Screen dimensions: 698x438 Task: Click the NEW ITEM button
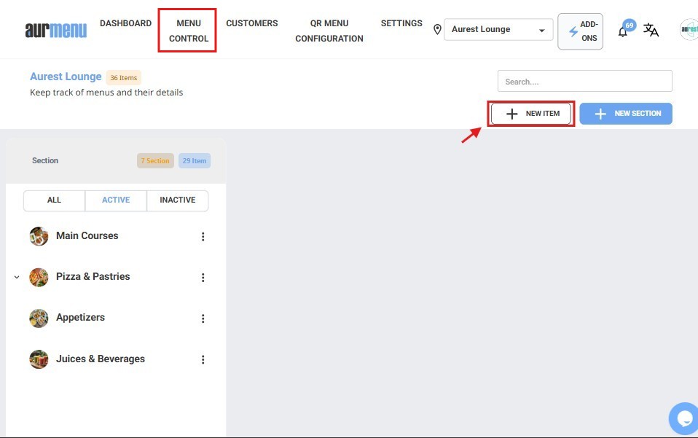(x=531, y=114)
